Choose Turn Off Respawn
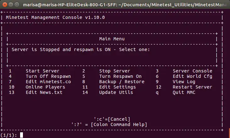230x138 pixels. coord(48,76)
